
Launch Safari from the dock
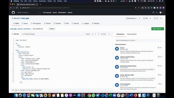coord(24,95)
